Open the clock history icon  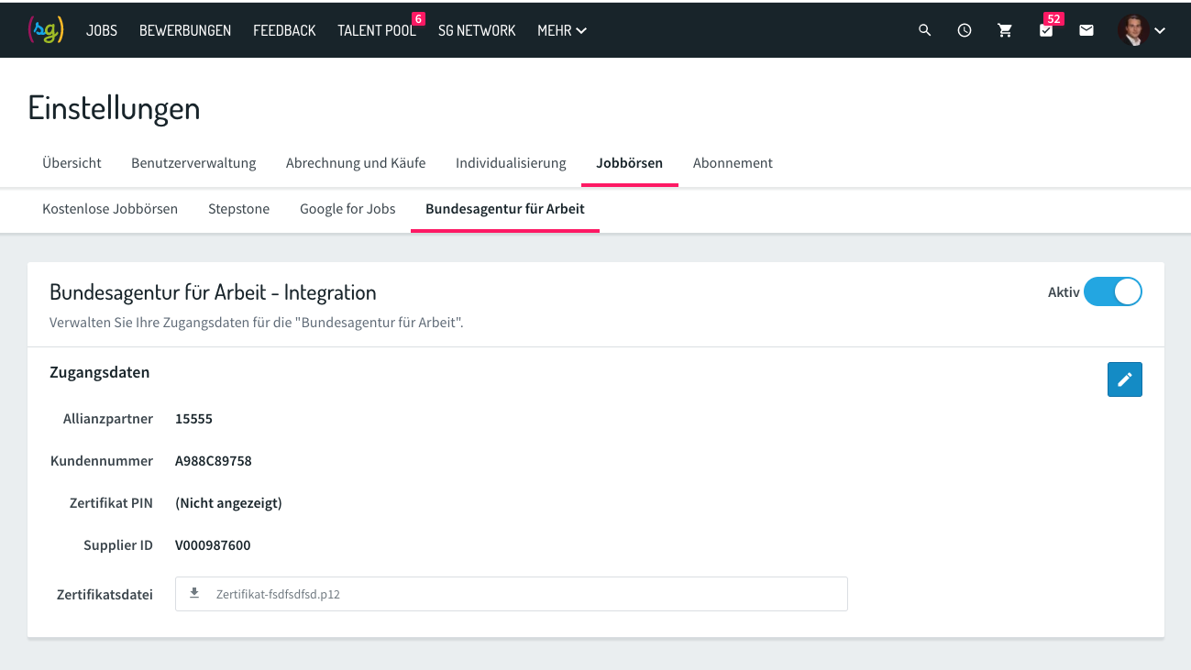[965, 30]
